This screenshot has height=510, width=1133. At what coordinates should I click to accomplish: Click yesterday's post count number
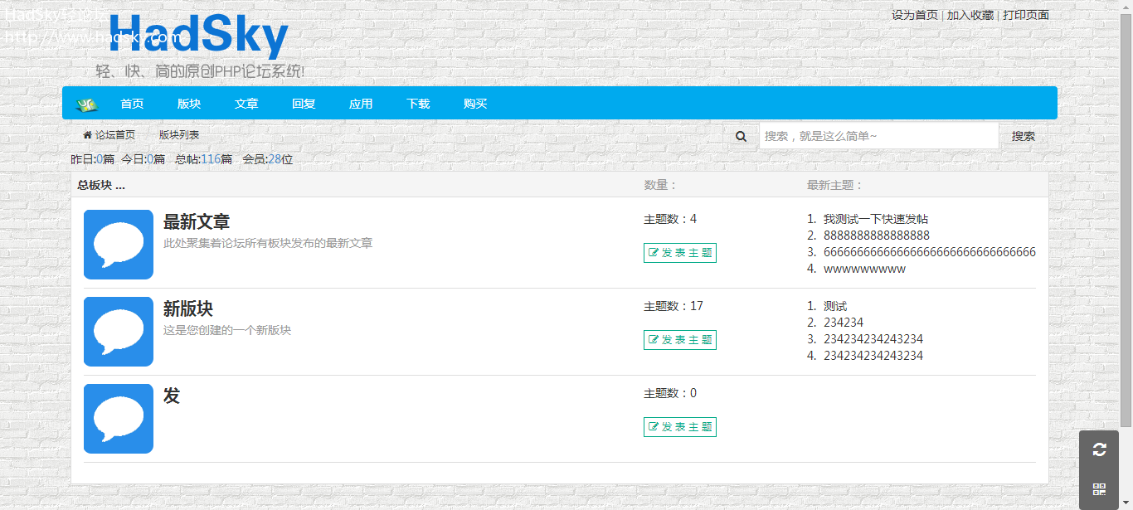[100, 159]
